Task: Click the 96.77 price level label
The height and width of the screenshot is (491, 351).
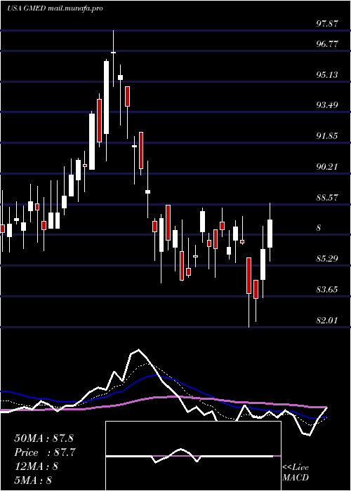Action: point(327,44)
